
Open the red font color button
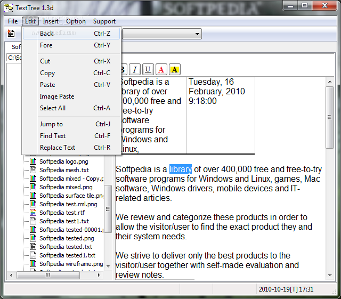pyautogui.click(x=161, y=70)
